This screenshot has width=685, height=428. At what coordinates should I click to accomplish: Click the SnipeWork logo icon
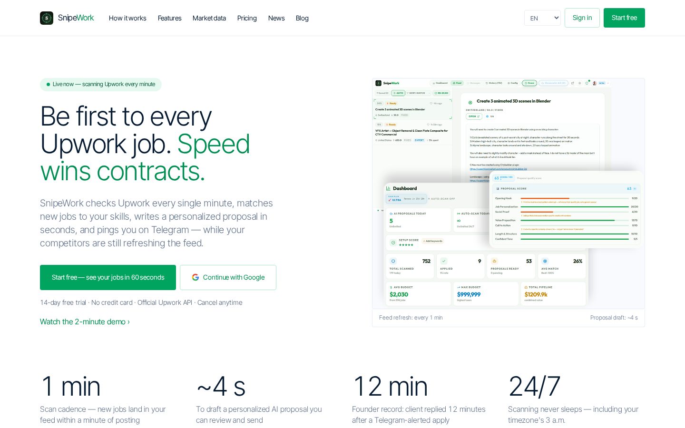coord(47,18)
